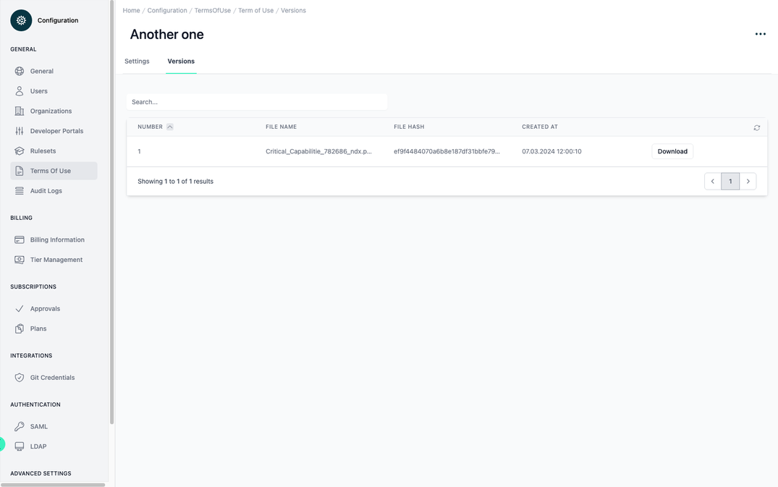Image resolution: width=778 pixels, height=487 pixels.
Task: Navigate to the Rulesets section
Action: coord(43,149)
